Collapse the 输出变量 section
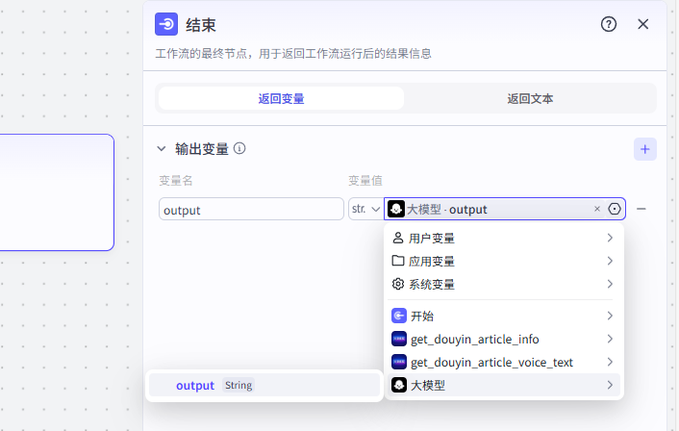Screen dimensions: 679x431 coord(162,149)
